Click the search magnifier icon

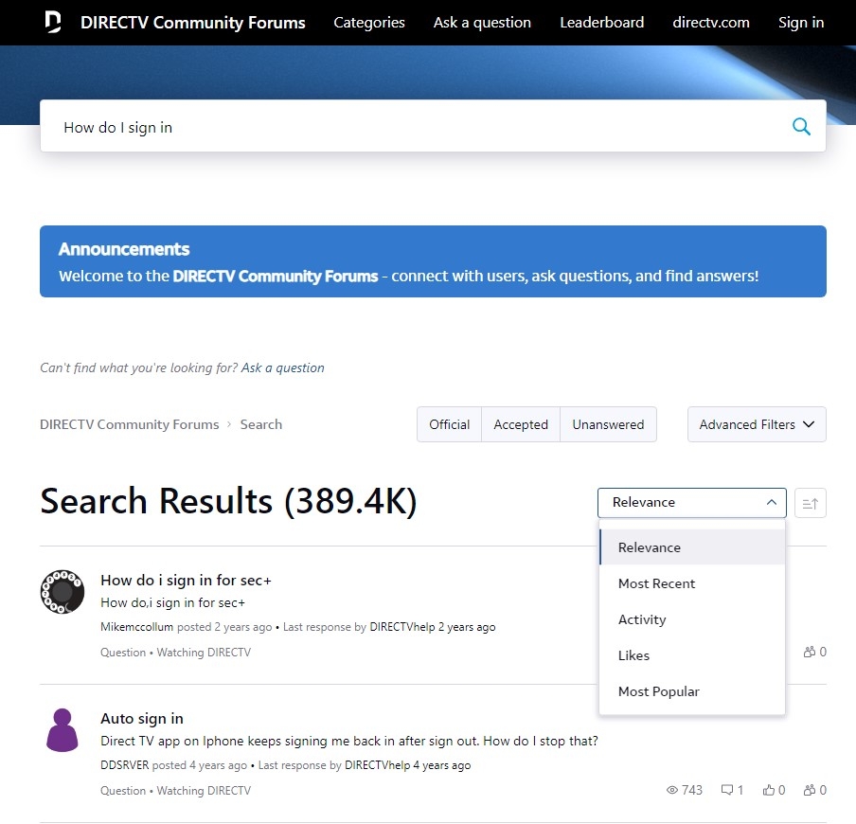click(x=801, y=125)
